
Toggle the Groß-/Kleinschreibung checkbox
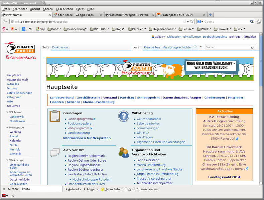pyautogui.click(x=126, y=189)
